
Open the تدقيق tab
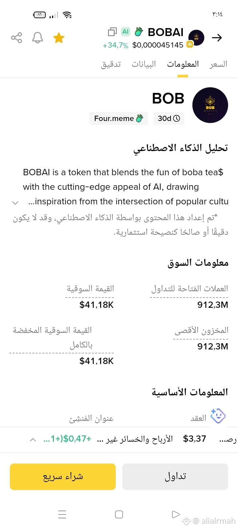[111, 64]
